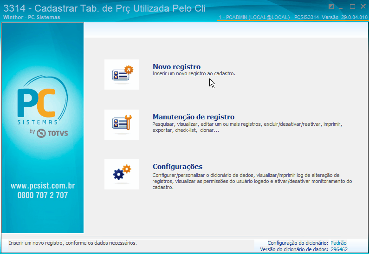Screen dimensions: 369x254
Task: Click the Padrão dictionary configuration value
Action: pos(338,243)
